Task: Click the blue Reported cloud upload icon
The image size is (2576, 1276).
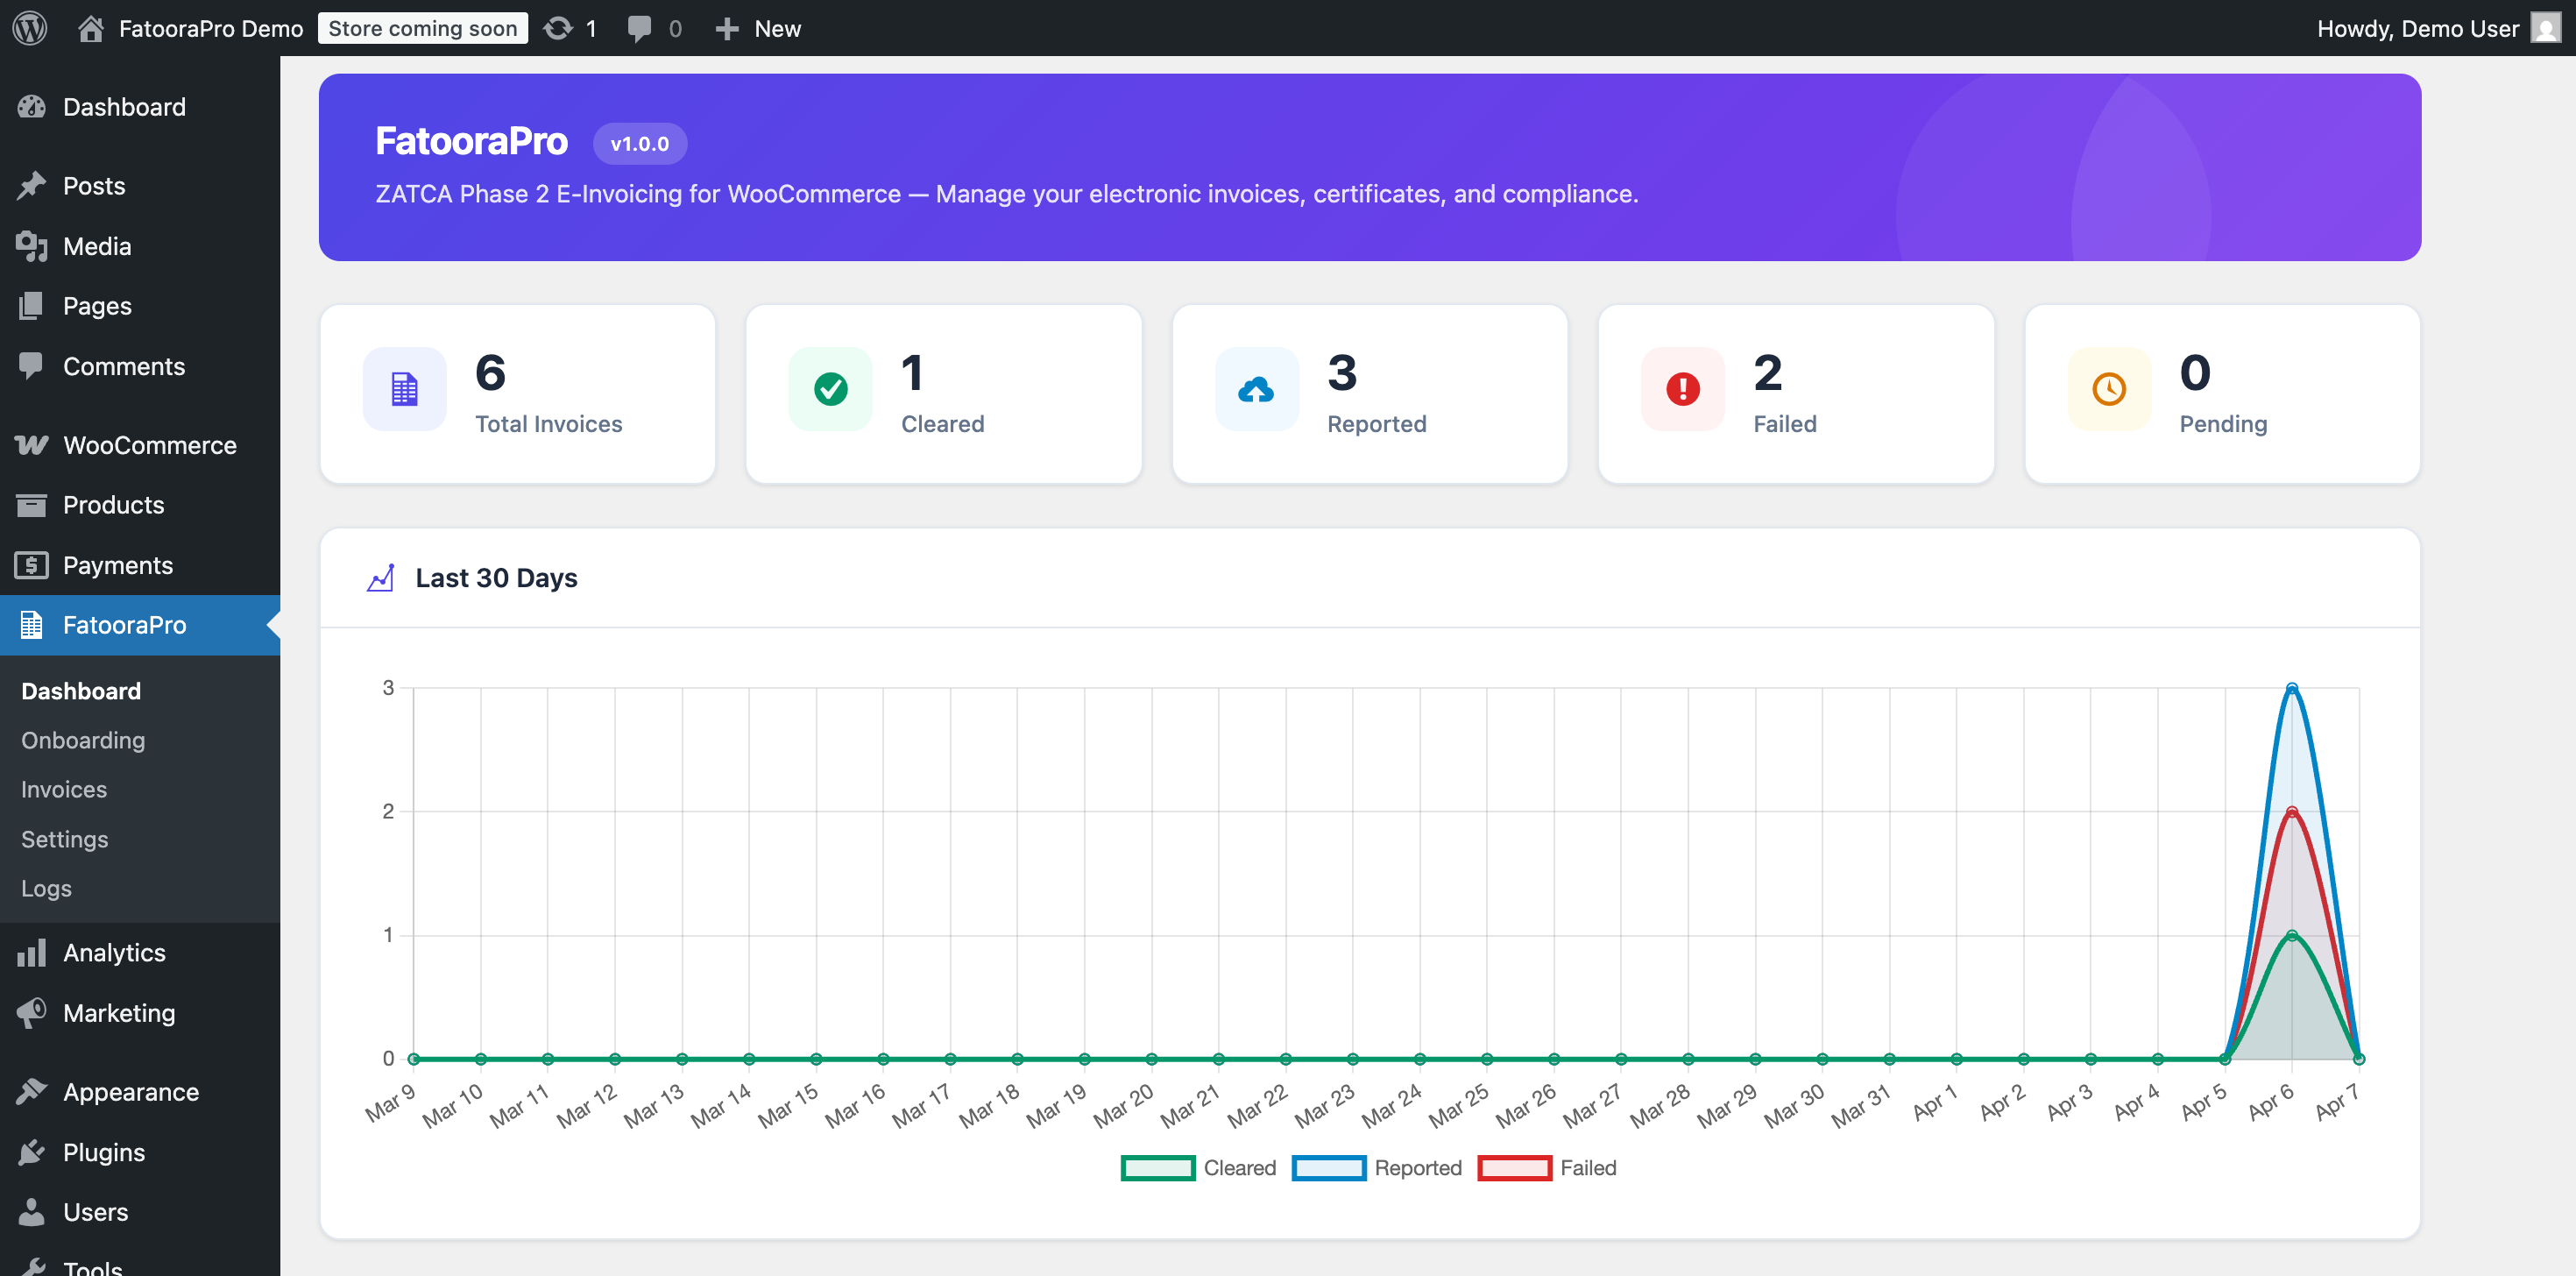Action: click(x=1256, y=389)
